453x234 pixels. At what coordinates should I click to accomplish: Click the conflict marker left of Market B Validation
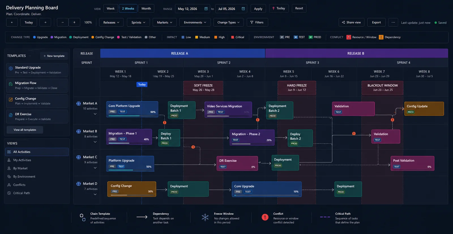click(354, 134)
